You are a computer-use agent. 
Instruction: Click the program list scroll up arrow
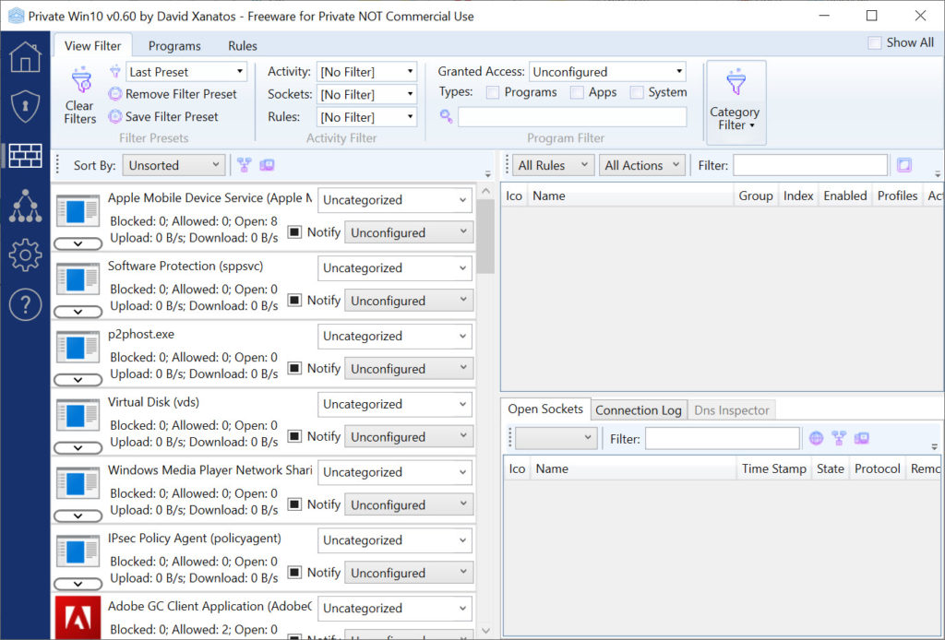[485, 191]
